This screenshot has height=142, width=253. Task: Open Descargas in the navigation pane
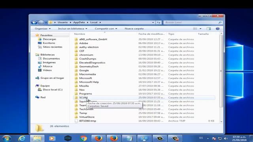pos(49,39)
